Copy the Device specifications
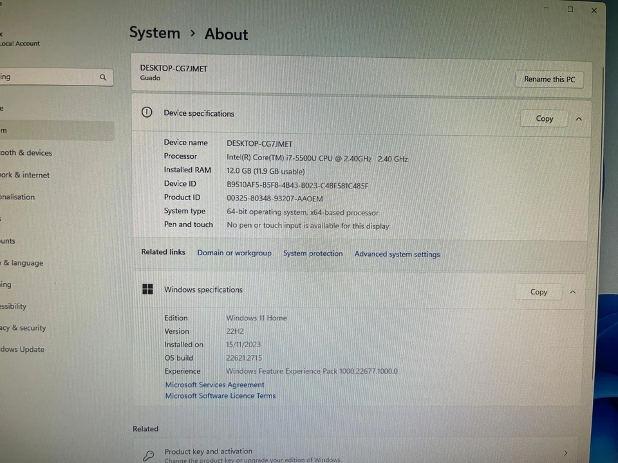Viewport: 618px width, 463px height. (544, 118)
